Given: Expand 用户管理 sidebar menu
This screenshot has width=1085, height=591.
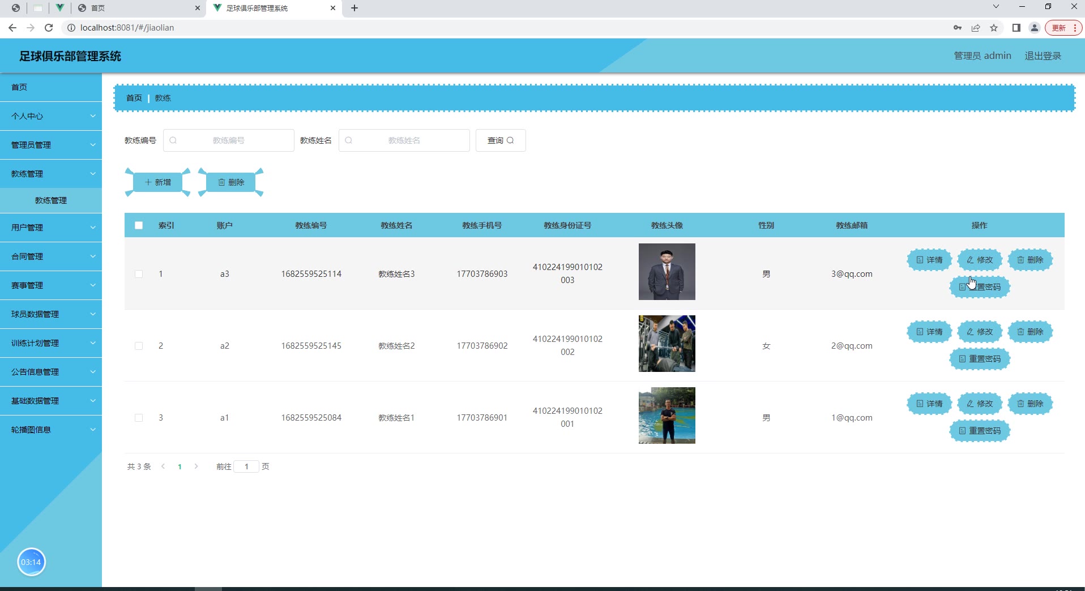Looking at the screenshot, I should (51, 228).
